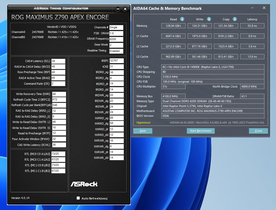The height and width of the screenshot is (210, 276).
Task: Select the RTL (MC0 C0 A1/A2) field
Action: [x=58, y=154]
